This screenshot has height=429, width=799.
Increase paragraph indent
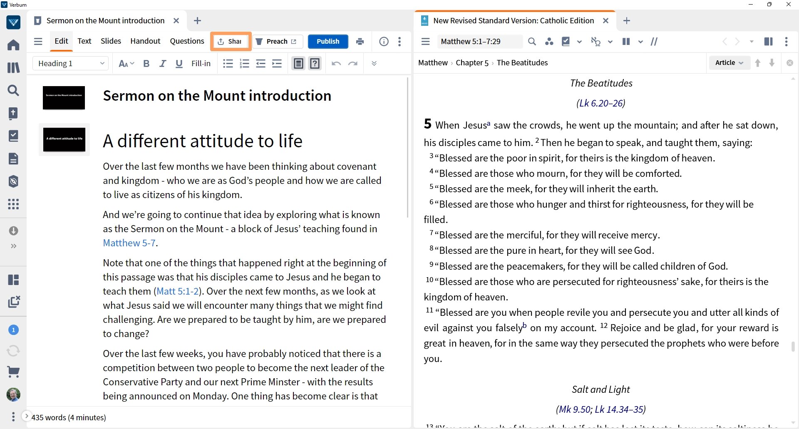coord(277,63)
